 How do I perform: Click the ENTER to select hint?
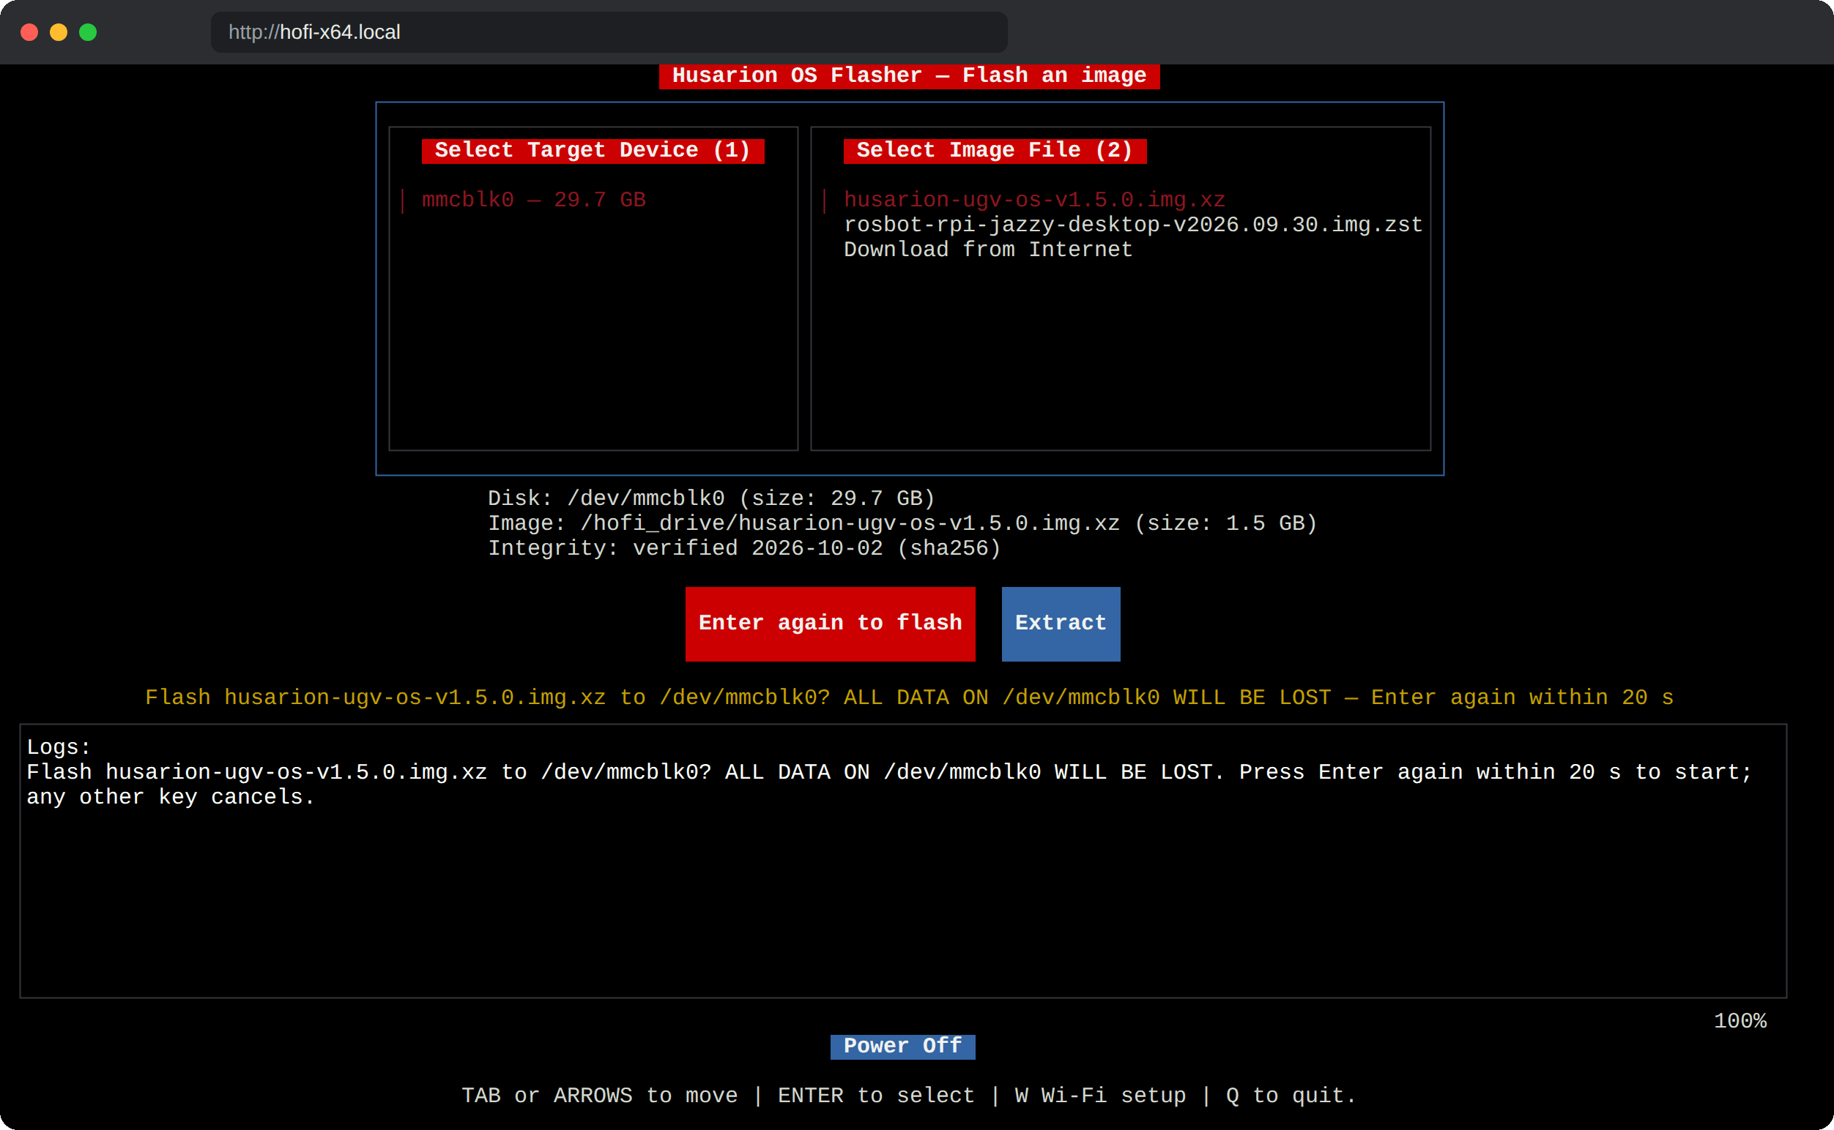coord(877,1096)
